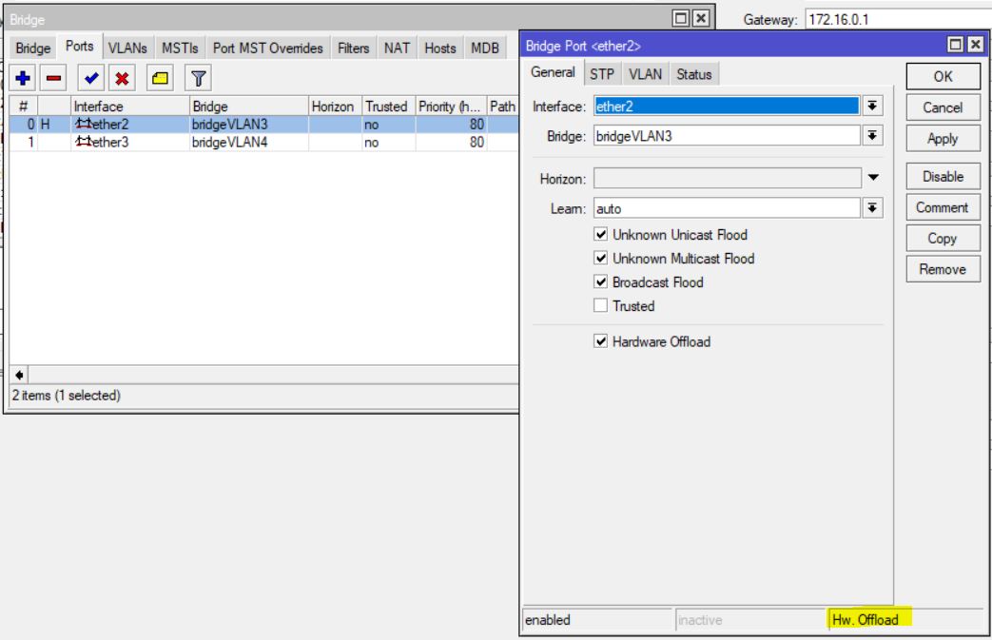The height and width of the screenshot is (640, 992).
Task: Select the ether2 interface icon in the ports list
Action: click(x=84, y=124)
